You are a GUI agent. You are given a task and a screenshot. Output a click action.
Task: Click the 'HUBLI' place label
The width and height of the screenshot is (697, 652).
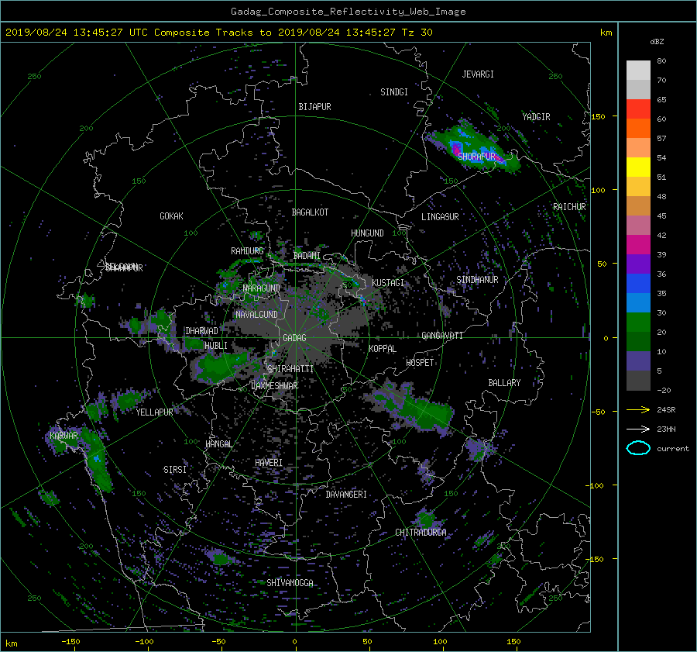click(216, 346)
